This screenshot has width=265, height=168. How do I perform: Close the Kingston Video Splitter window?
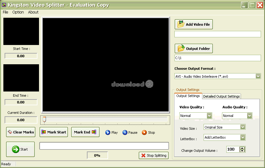[x=260, y=5]
